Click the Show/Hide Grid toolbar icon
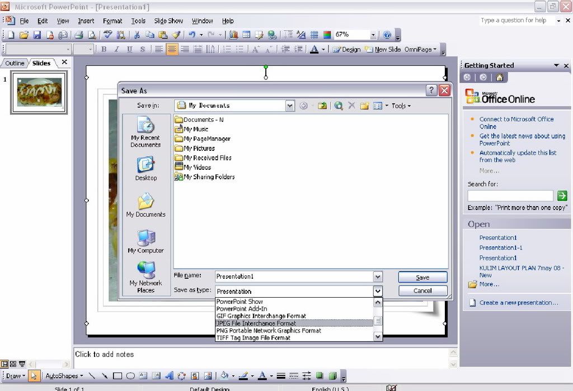573x391 pixels. click(x=314, y=35)
